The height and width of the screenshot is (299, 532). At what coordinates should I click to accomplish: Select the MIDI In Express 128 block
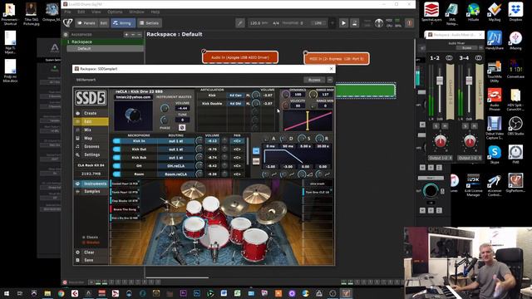click(x=337, y=58)
